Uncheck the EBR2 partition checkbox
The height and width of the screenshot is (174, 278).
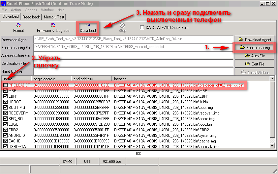click(6, 130)
